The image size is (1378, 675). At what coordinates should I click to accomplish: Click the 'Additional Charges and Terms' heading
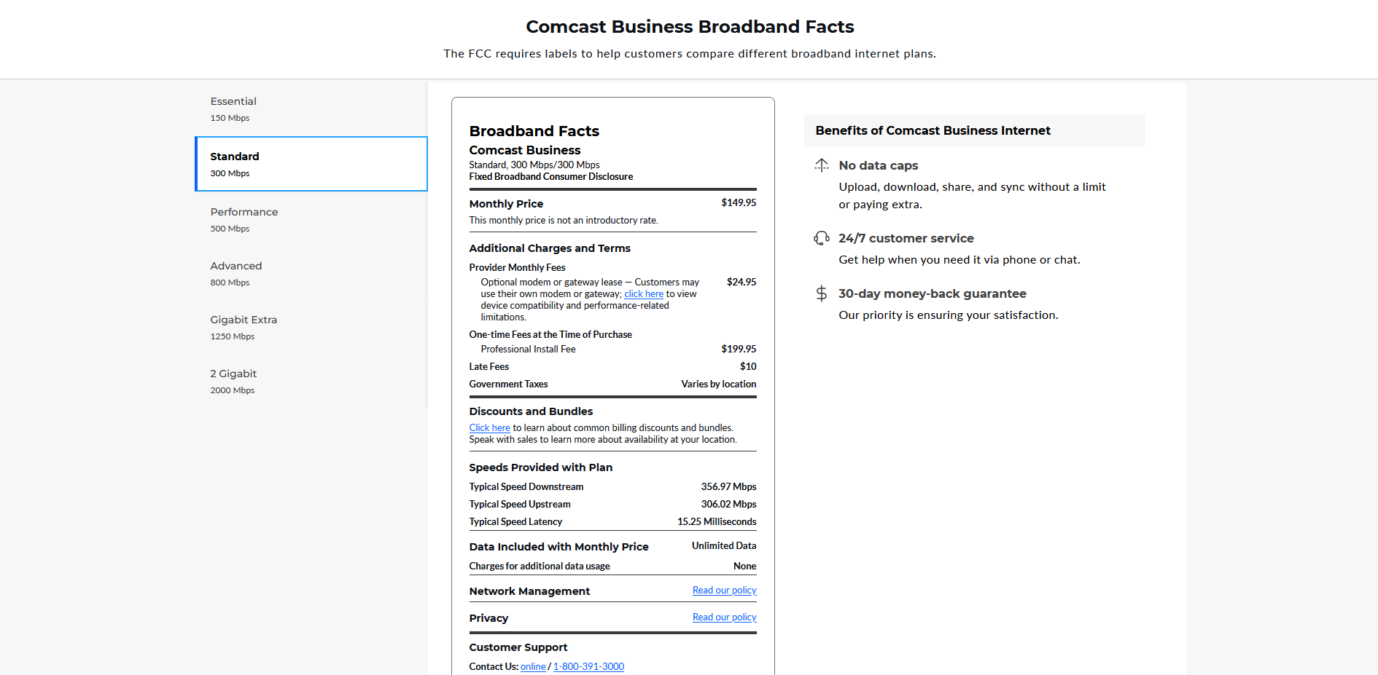550,249
